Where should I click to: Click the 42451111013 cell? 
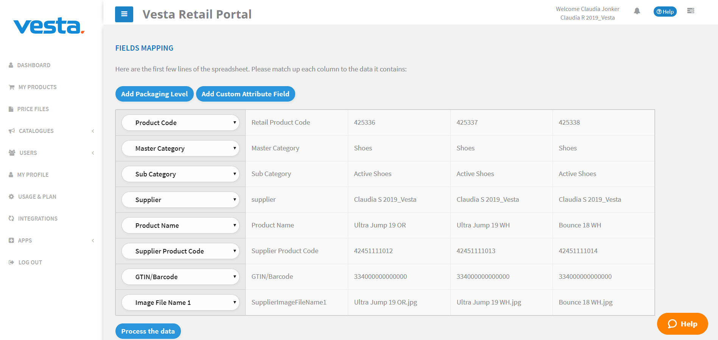502,251
